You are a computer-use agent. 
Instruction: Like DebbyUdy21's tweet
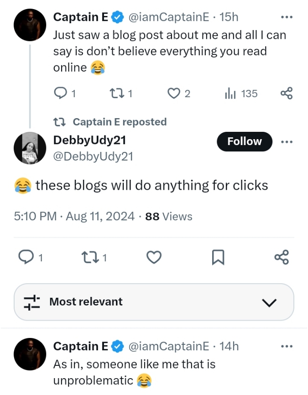(154, 258)
